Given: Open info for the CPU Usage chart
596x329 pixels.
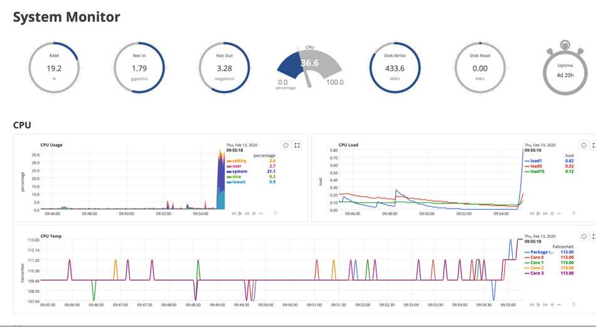Looking at the screenshot, I should (x=285, y=145).
